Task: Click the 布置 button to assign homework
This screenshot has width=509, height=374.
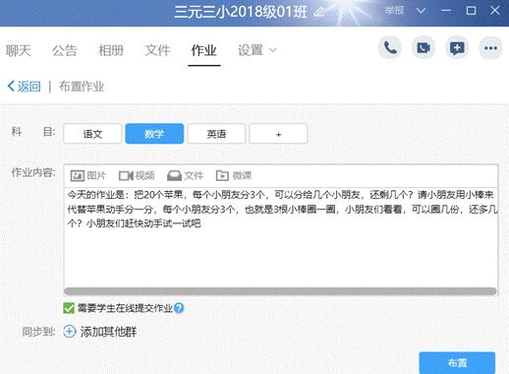Action: point(457,363)
